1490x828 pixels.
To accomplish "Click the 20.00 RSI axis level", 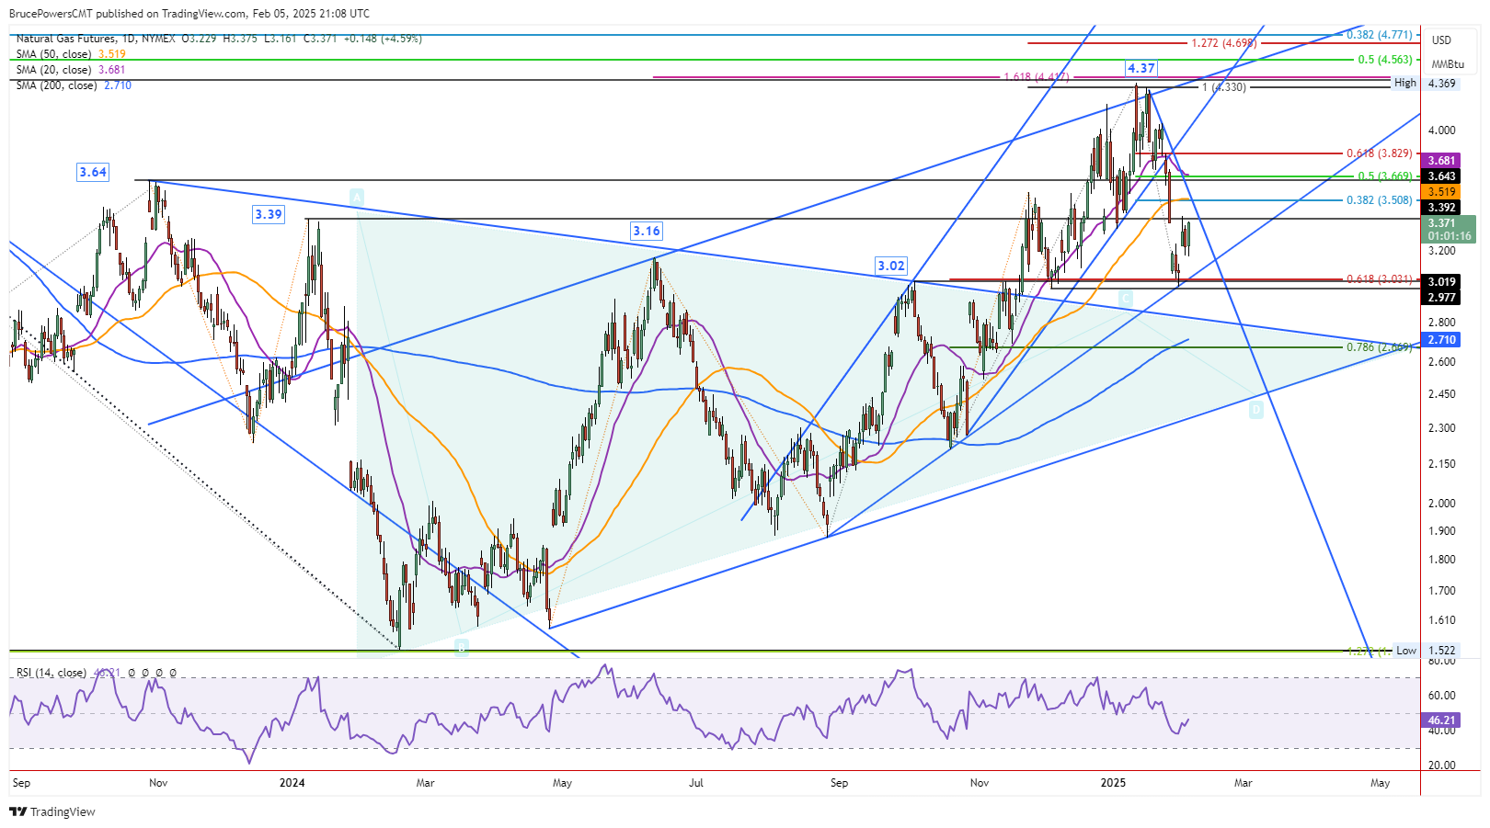I will click(x=1441, y=766).
